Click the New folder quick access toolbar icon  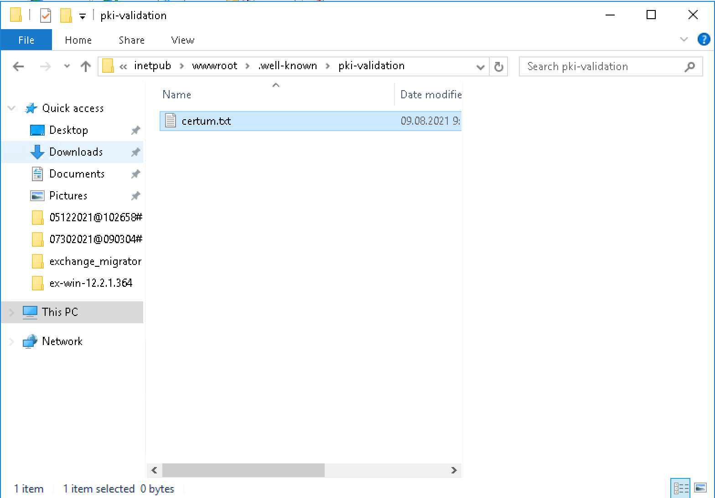[66, 15]
